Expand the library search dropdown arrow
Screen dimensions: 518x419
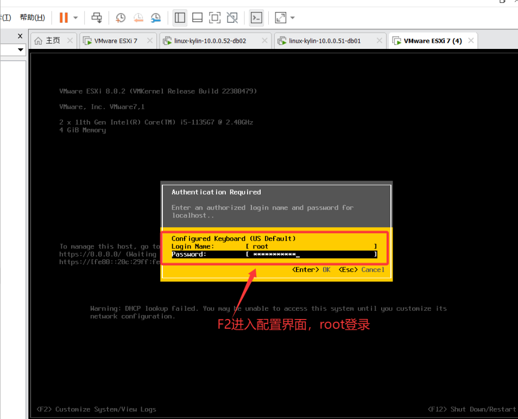pos(21,50)
